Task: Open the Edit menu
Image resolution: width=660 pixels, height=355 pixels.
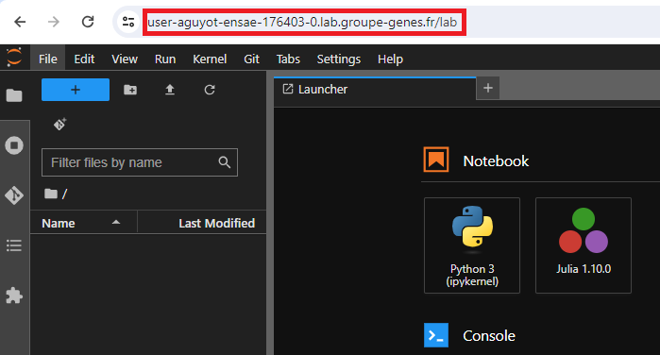Action: tap(84, 59)
